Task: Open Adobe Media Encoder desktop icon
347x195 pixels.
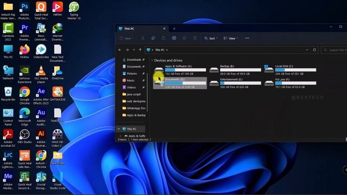Action: click(8, 180)
